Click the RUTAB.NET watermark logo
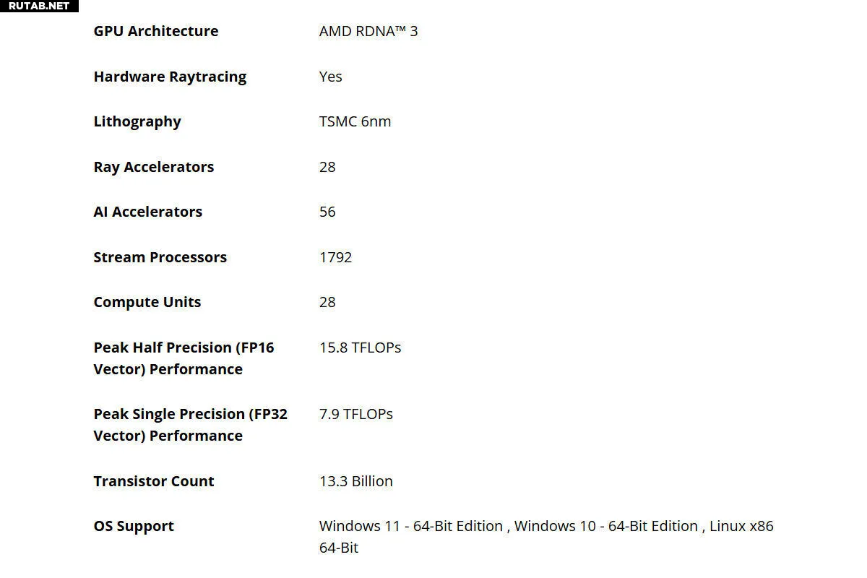 tap(39, 6)
